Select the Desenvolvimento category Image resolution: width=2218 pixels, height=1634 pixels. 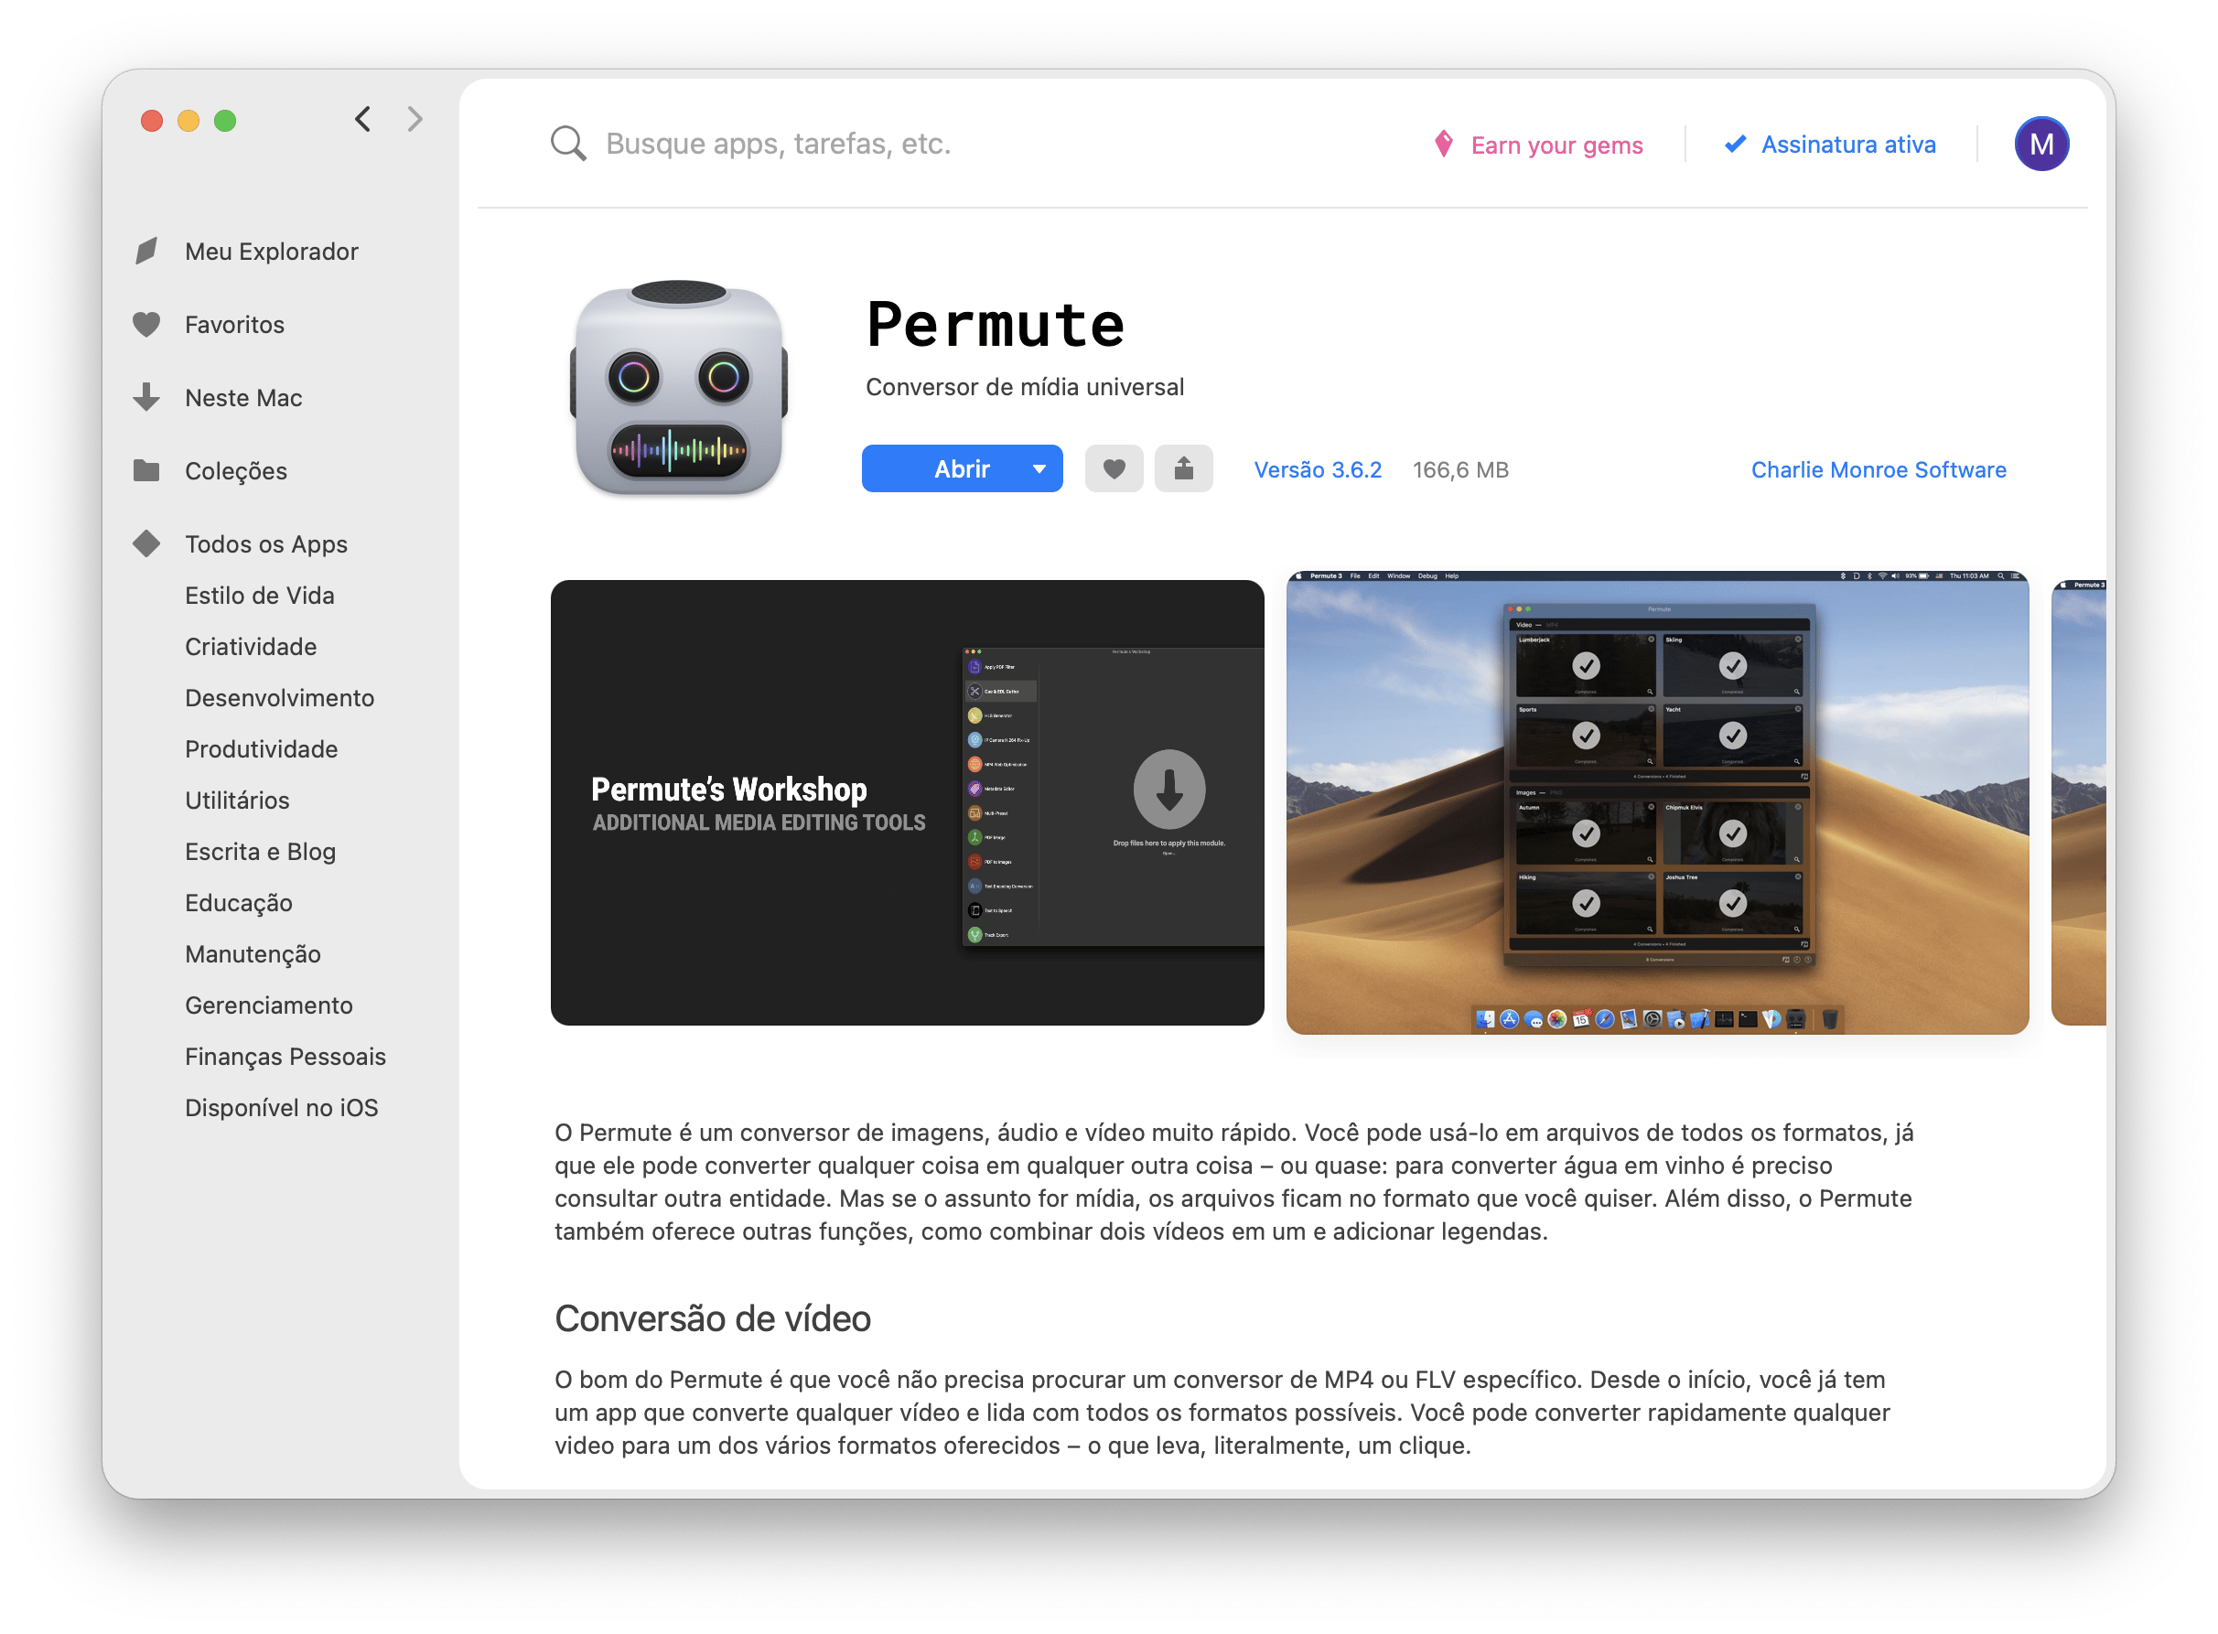tap(279, 698)
